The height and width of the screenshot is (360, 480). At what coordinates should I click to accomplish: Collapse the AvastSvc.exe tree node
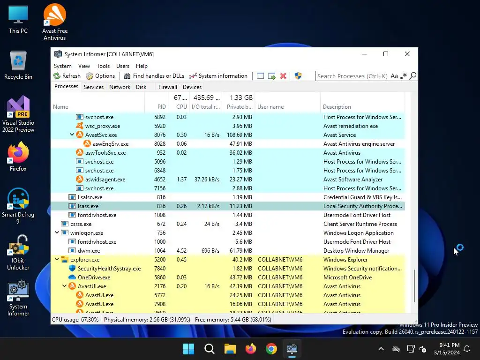[72, 135]
